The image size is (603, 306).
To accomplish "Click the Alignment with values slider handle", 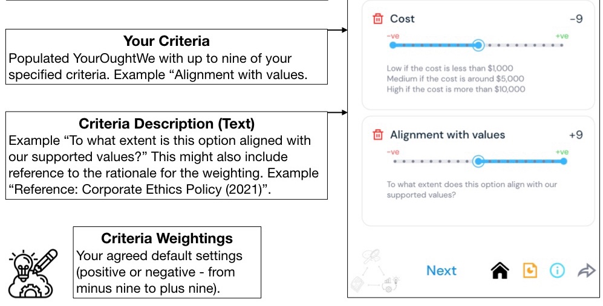I will click(478, 161).
